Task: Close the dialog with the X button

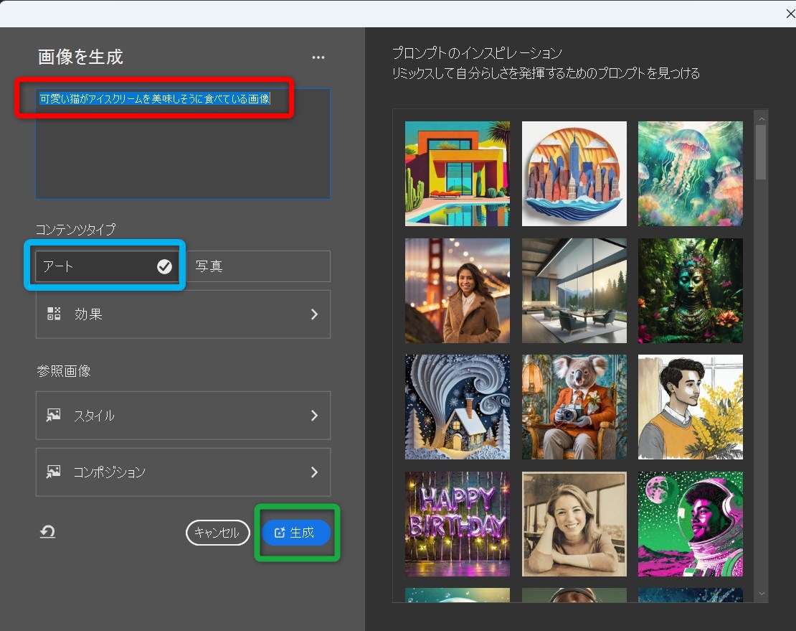Action: 790,14
